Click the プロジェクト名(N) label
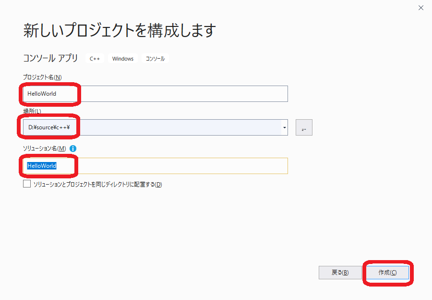 (x=42, y=77)
